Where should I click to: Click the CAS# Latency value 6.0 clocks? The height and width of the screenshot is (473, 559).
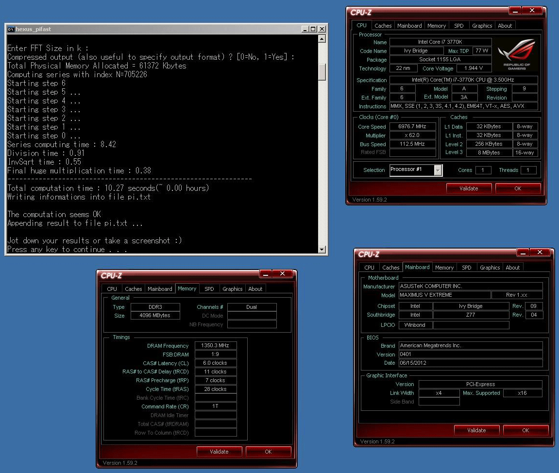[215, 363]
